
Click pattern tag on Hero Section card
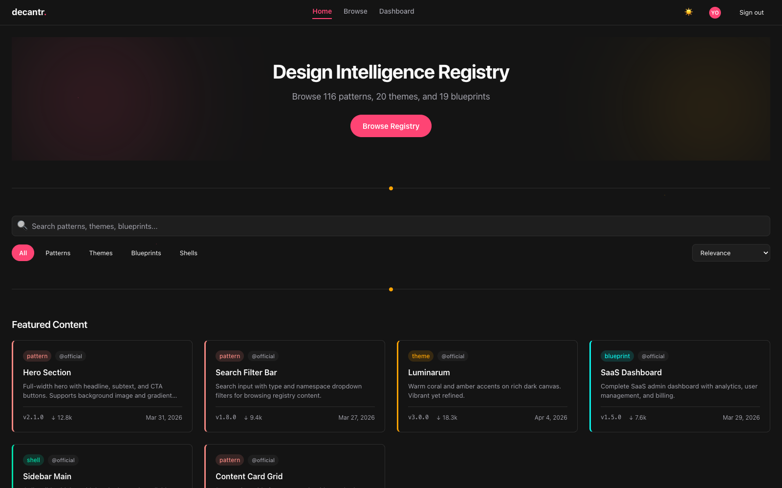point(37,356)
